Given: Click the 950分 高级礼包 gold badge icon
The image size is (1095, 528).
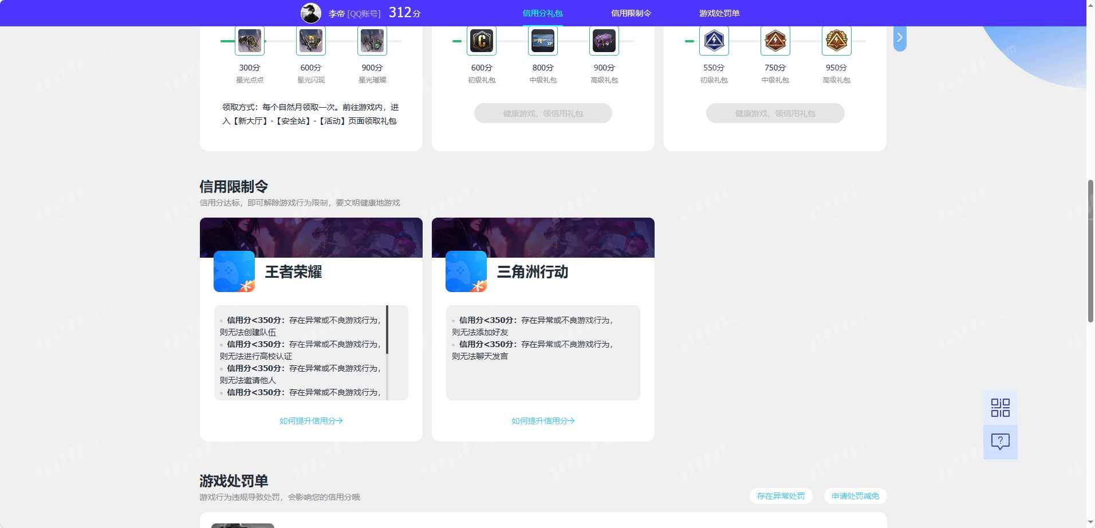Looking at the screenshot, I should pos(837,41).
